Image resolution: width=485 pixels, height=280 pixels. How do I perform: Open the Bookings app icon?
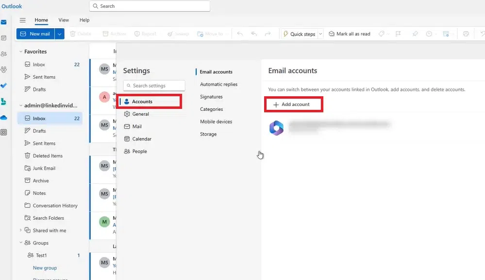4,101
